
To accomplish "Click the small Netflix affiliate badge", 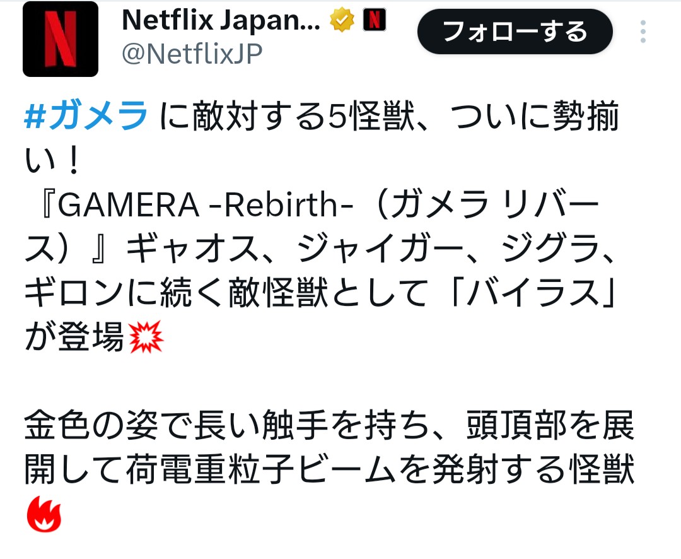I will pyautogui.click(x=375, y=20).
